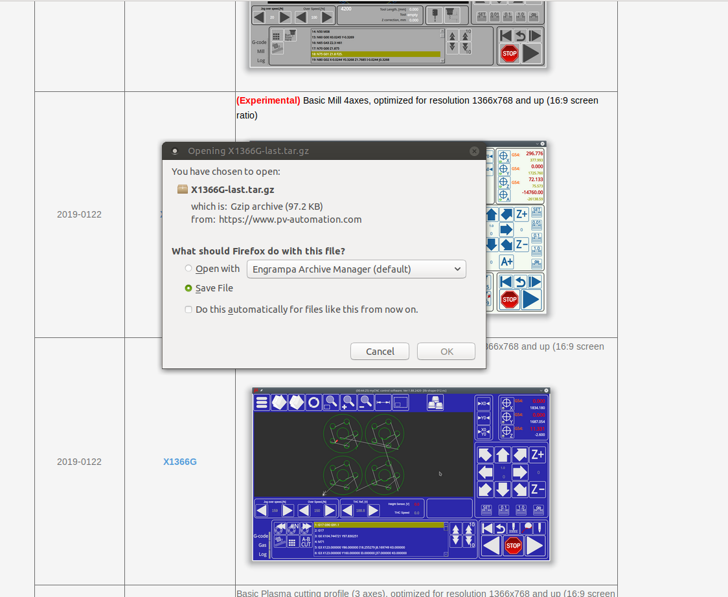Select the Save File radio button

click(x=188, y=288)
